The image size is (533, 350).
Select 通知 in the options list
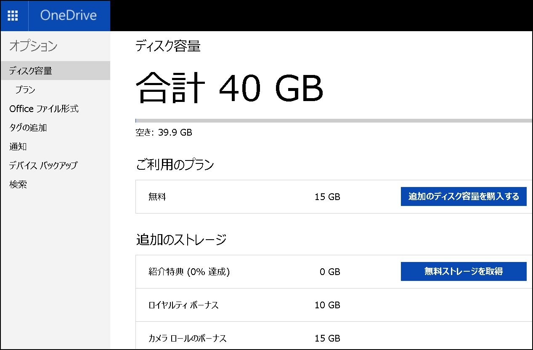click(x=18, y=147)
